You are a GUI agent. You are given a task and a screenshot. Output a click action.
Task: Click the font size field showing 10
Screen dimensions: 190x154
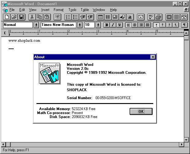[x=89, y=25]
